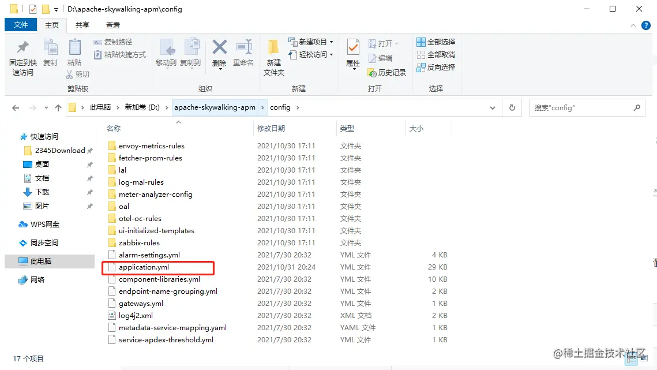
Task: Open the File (文件) tab
Action: (21, 25)
